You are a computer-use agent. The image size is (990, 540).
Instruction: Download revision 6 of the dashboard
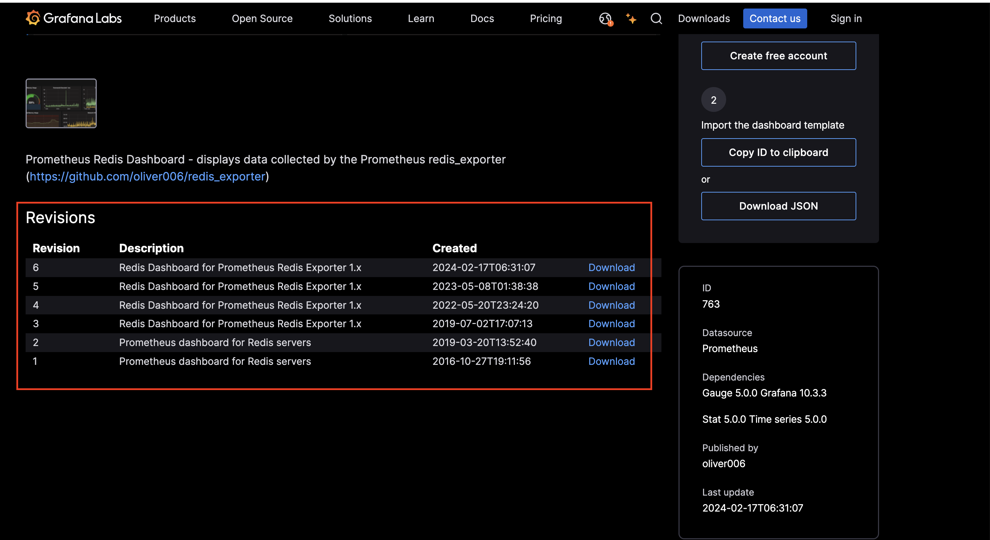coord(611,267)
